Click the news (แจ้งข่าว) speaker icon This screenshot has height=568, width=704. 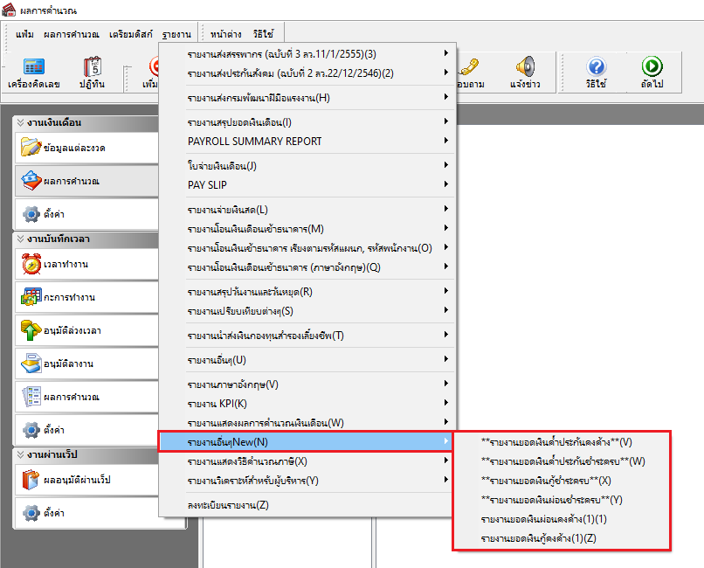coord(524,73)
